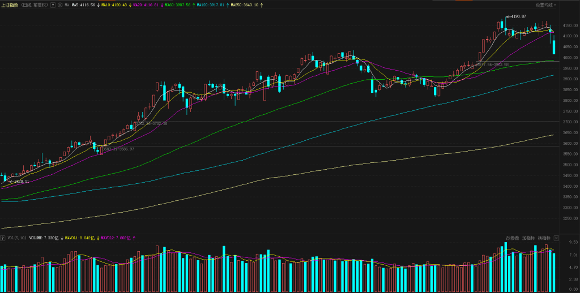This screenshot has height=293, width=580.
Task: Open the 换指标 indicator switcher
Action: (544, 238)
